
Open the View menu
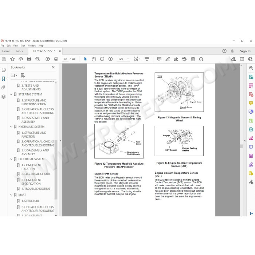tap(15, 46)
